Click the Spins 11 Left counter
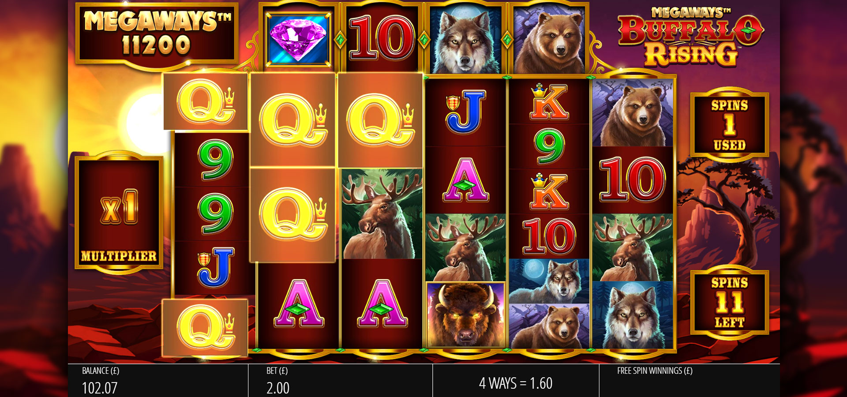This screenshot has height=397, width=847. 729,302
